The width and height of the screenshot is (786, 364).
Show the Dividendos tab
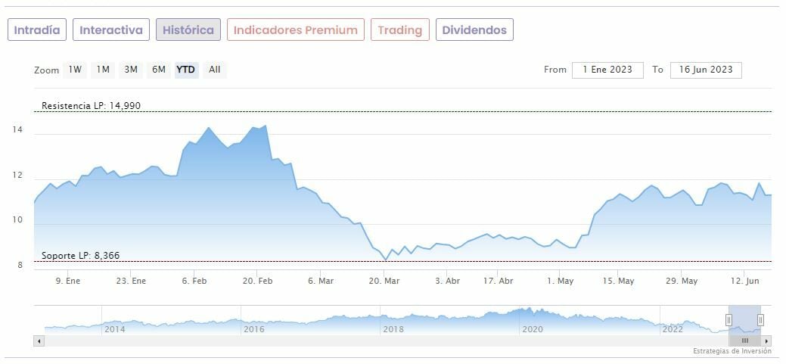(474, 30)
